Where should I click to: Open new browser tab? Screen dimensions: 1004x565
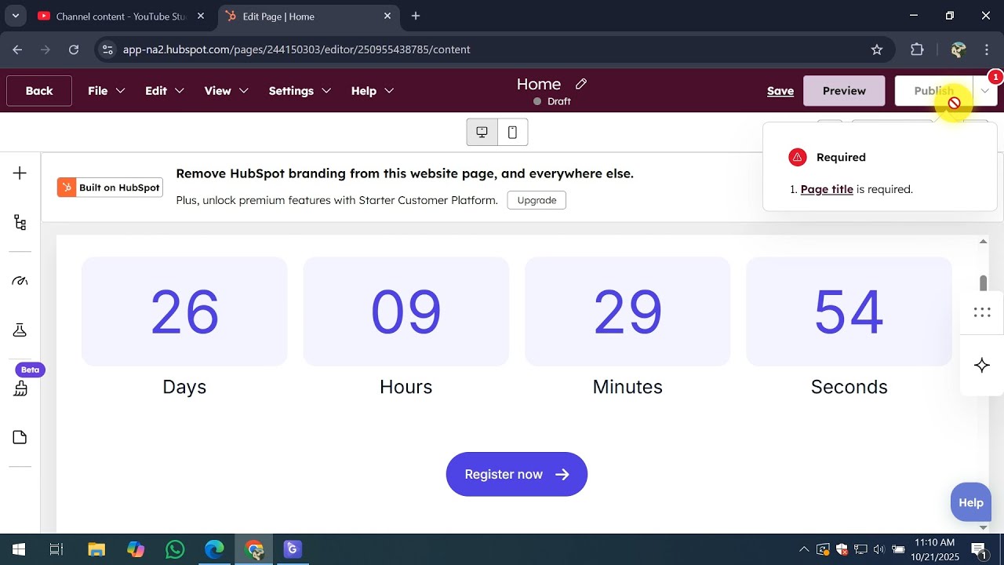coord(416,16)
